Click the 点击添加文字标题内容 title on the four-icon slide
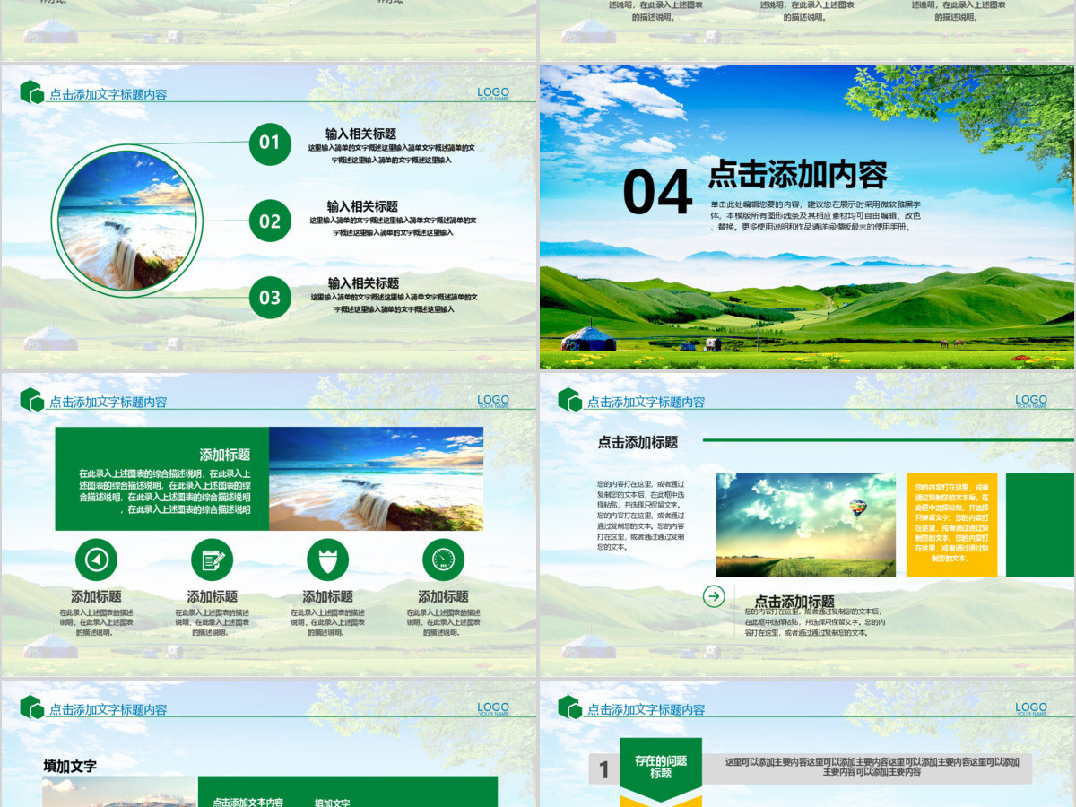The image size is (1076, 807). tap(108, 402)
